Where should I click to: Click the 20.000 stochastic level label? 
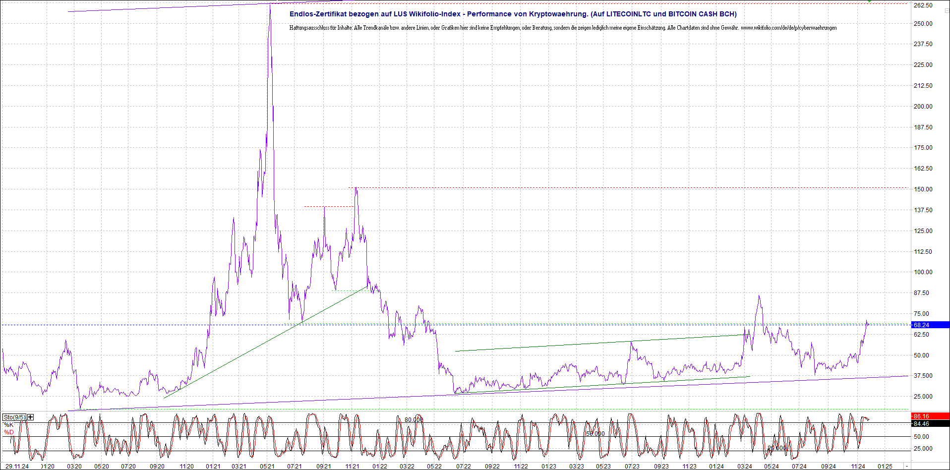(x=776, y=448)
